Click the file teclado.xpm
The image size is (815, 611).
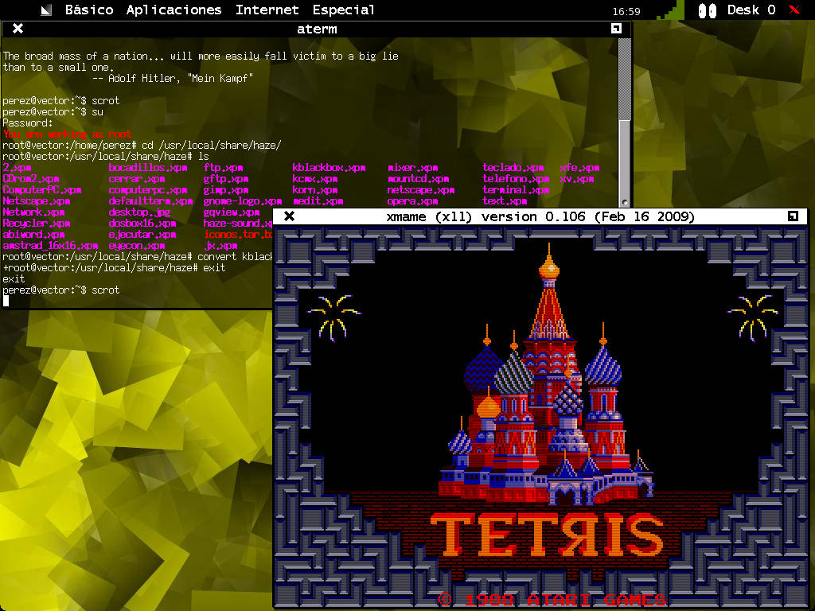pyautogui.click(x=513, y=168)
